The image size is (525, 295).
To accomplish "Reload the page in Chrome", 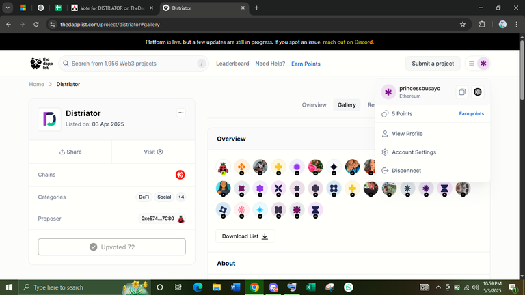I will tap(36, 24).
